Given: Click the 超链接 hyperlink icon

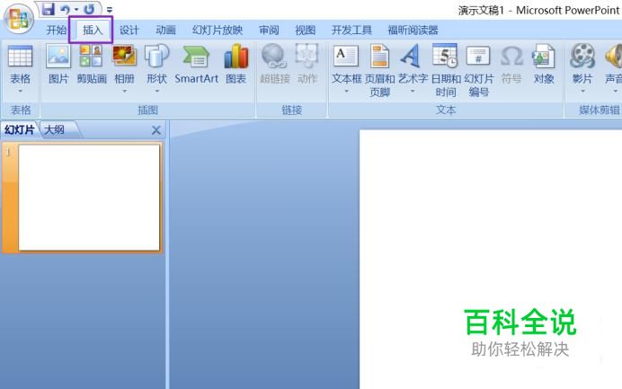Looking at the screenshot, I should coord(274,65).
